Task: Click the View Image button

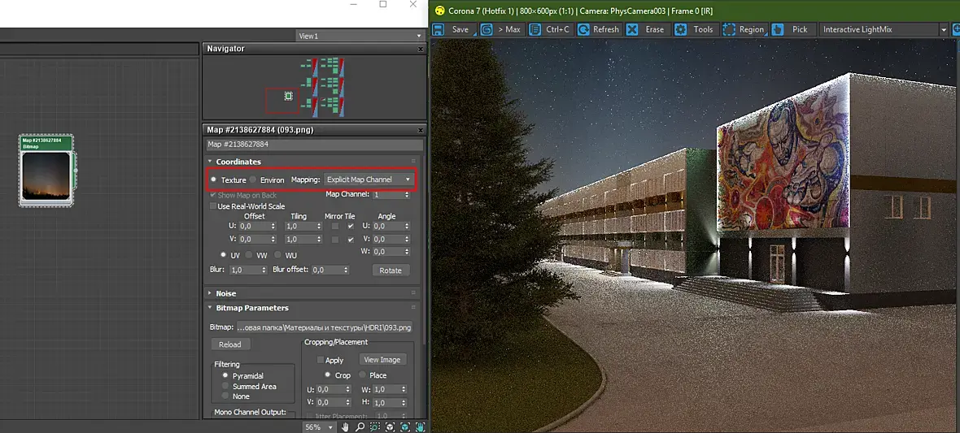Action: [382, 360]
